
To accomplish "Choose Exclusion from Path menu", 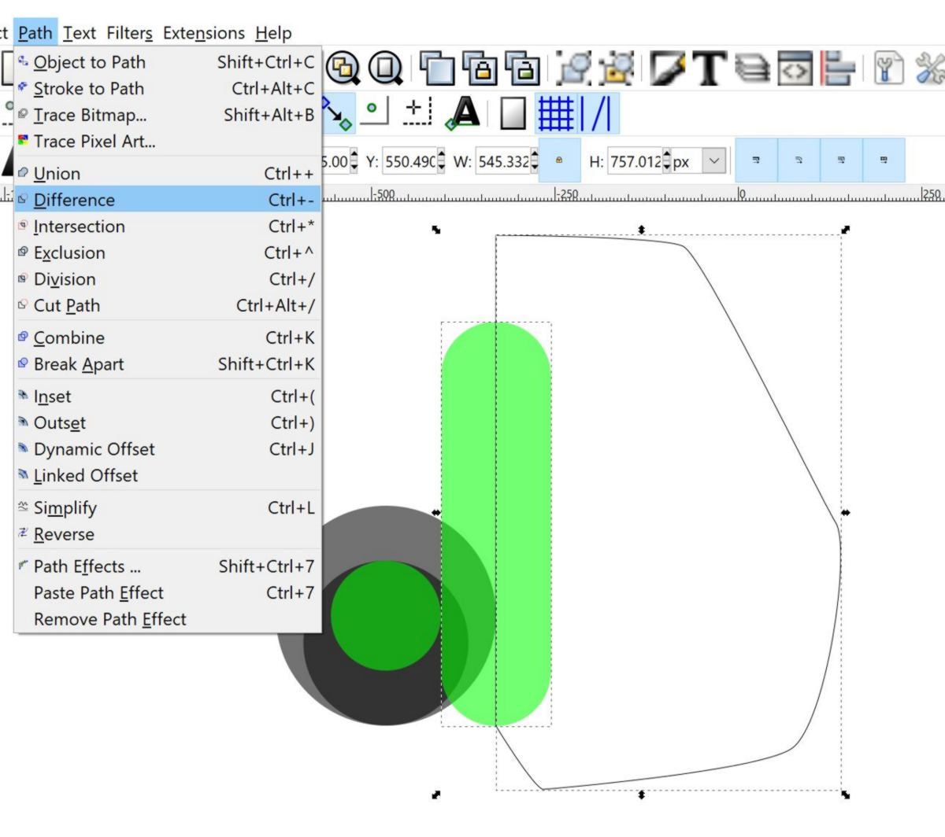I will coord(168,253).
